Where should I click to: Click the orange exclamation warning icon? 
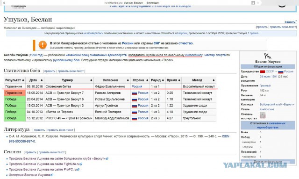click(43, 45)
